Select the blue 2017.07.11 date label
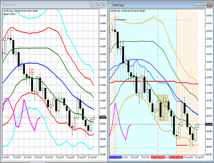 [x=115, y=157]
